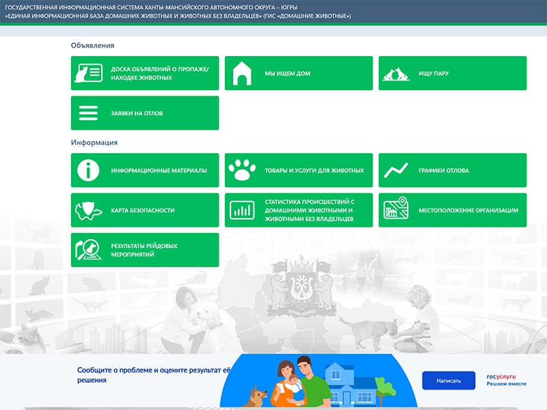Open 'Товары и услуги для животных'
This screenshot has height=410, width=547.
point(299,170)
